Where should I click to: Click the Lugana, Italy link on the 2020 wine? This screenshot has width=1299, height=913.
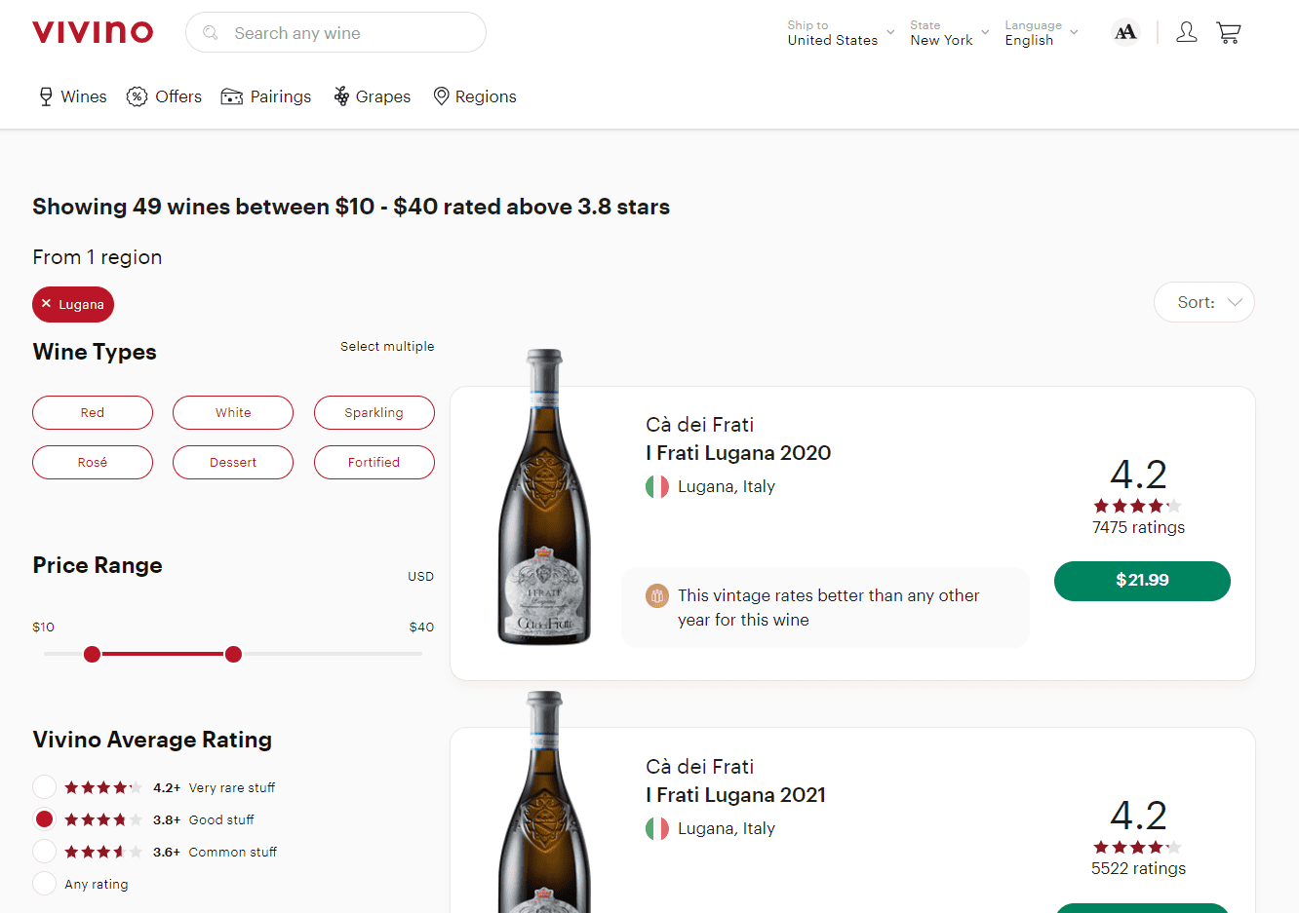pos(727,486)
